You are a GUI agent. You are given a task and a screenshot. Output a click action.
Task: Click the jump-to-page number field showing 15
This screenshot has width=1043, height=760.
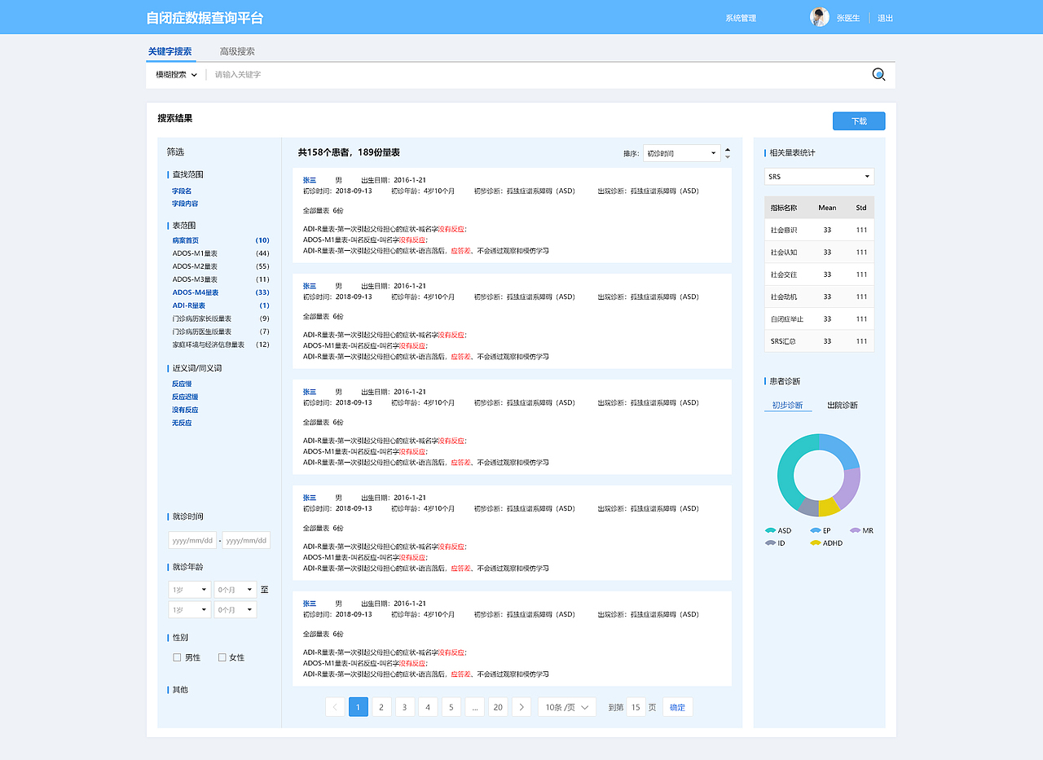tap(636, 707)
